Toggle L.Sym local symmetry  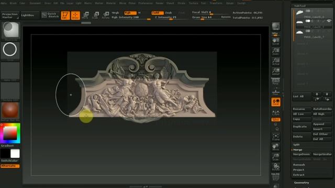coord(276,112)
